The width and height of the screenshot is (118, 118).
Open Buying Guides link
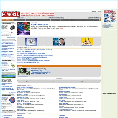click(x=21, y=109)
